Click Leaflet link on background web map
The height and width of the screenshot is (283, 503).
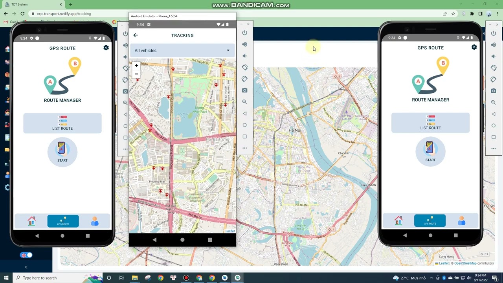click(444, 263)
